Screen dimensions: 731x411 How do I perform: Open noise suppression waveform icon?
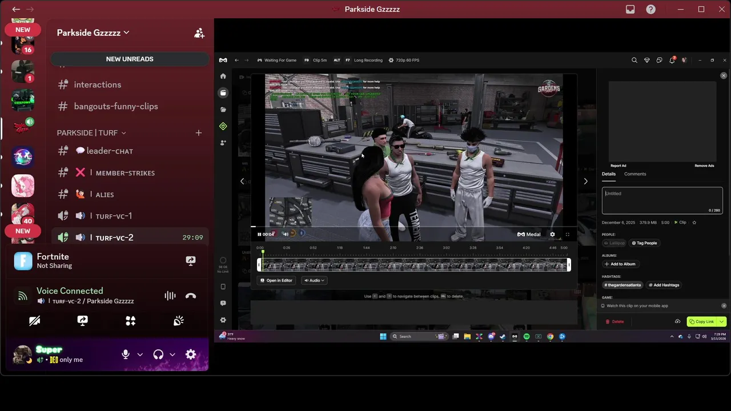click(170, 296)
